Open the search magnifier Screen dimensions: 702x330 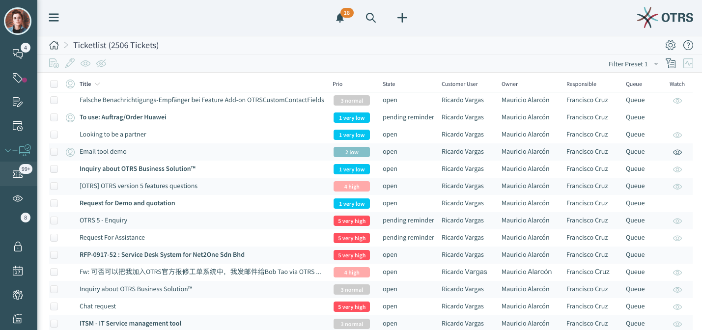point(371,18)
